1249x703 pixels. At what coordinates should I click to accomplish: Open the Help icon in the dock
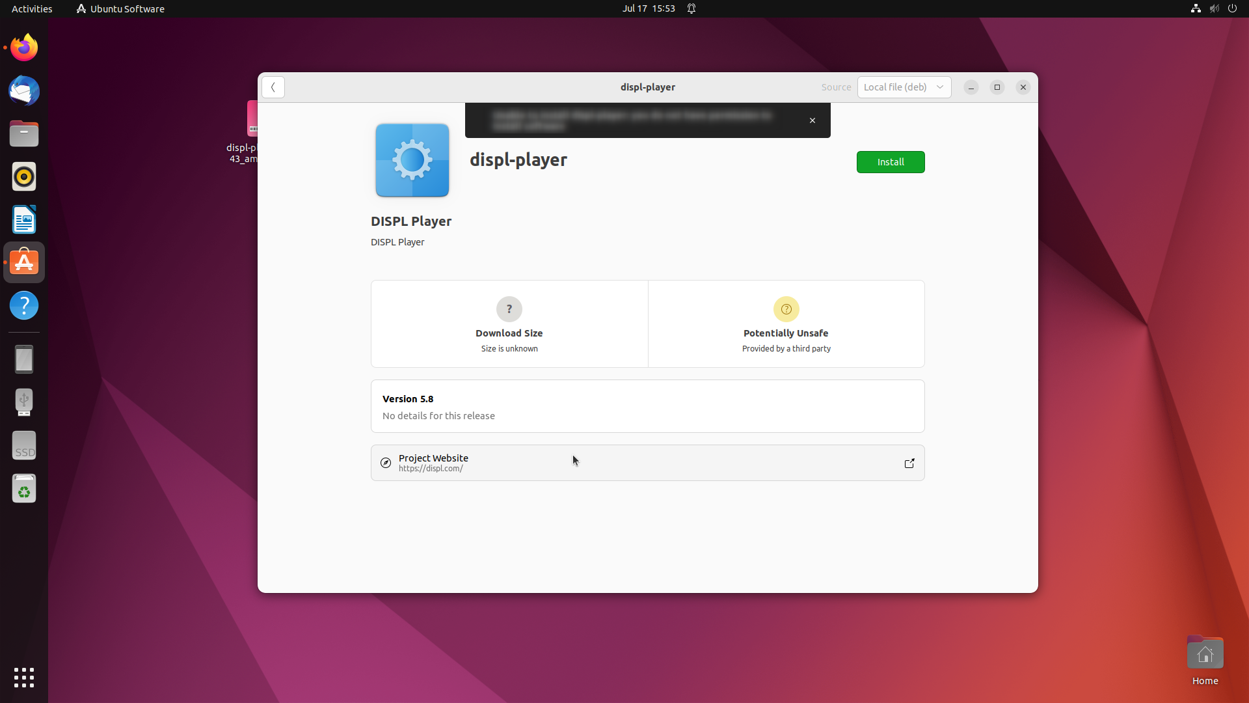click(24, 305)
